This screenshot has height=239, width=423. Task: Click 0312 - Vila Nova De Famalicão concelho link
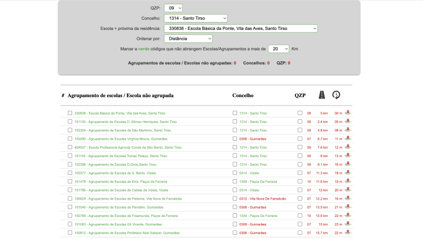point(262,199)
